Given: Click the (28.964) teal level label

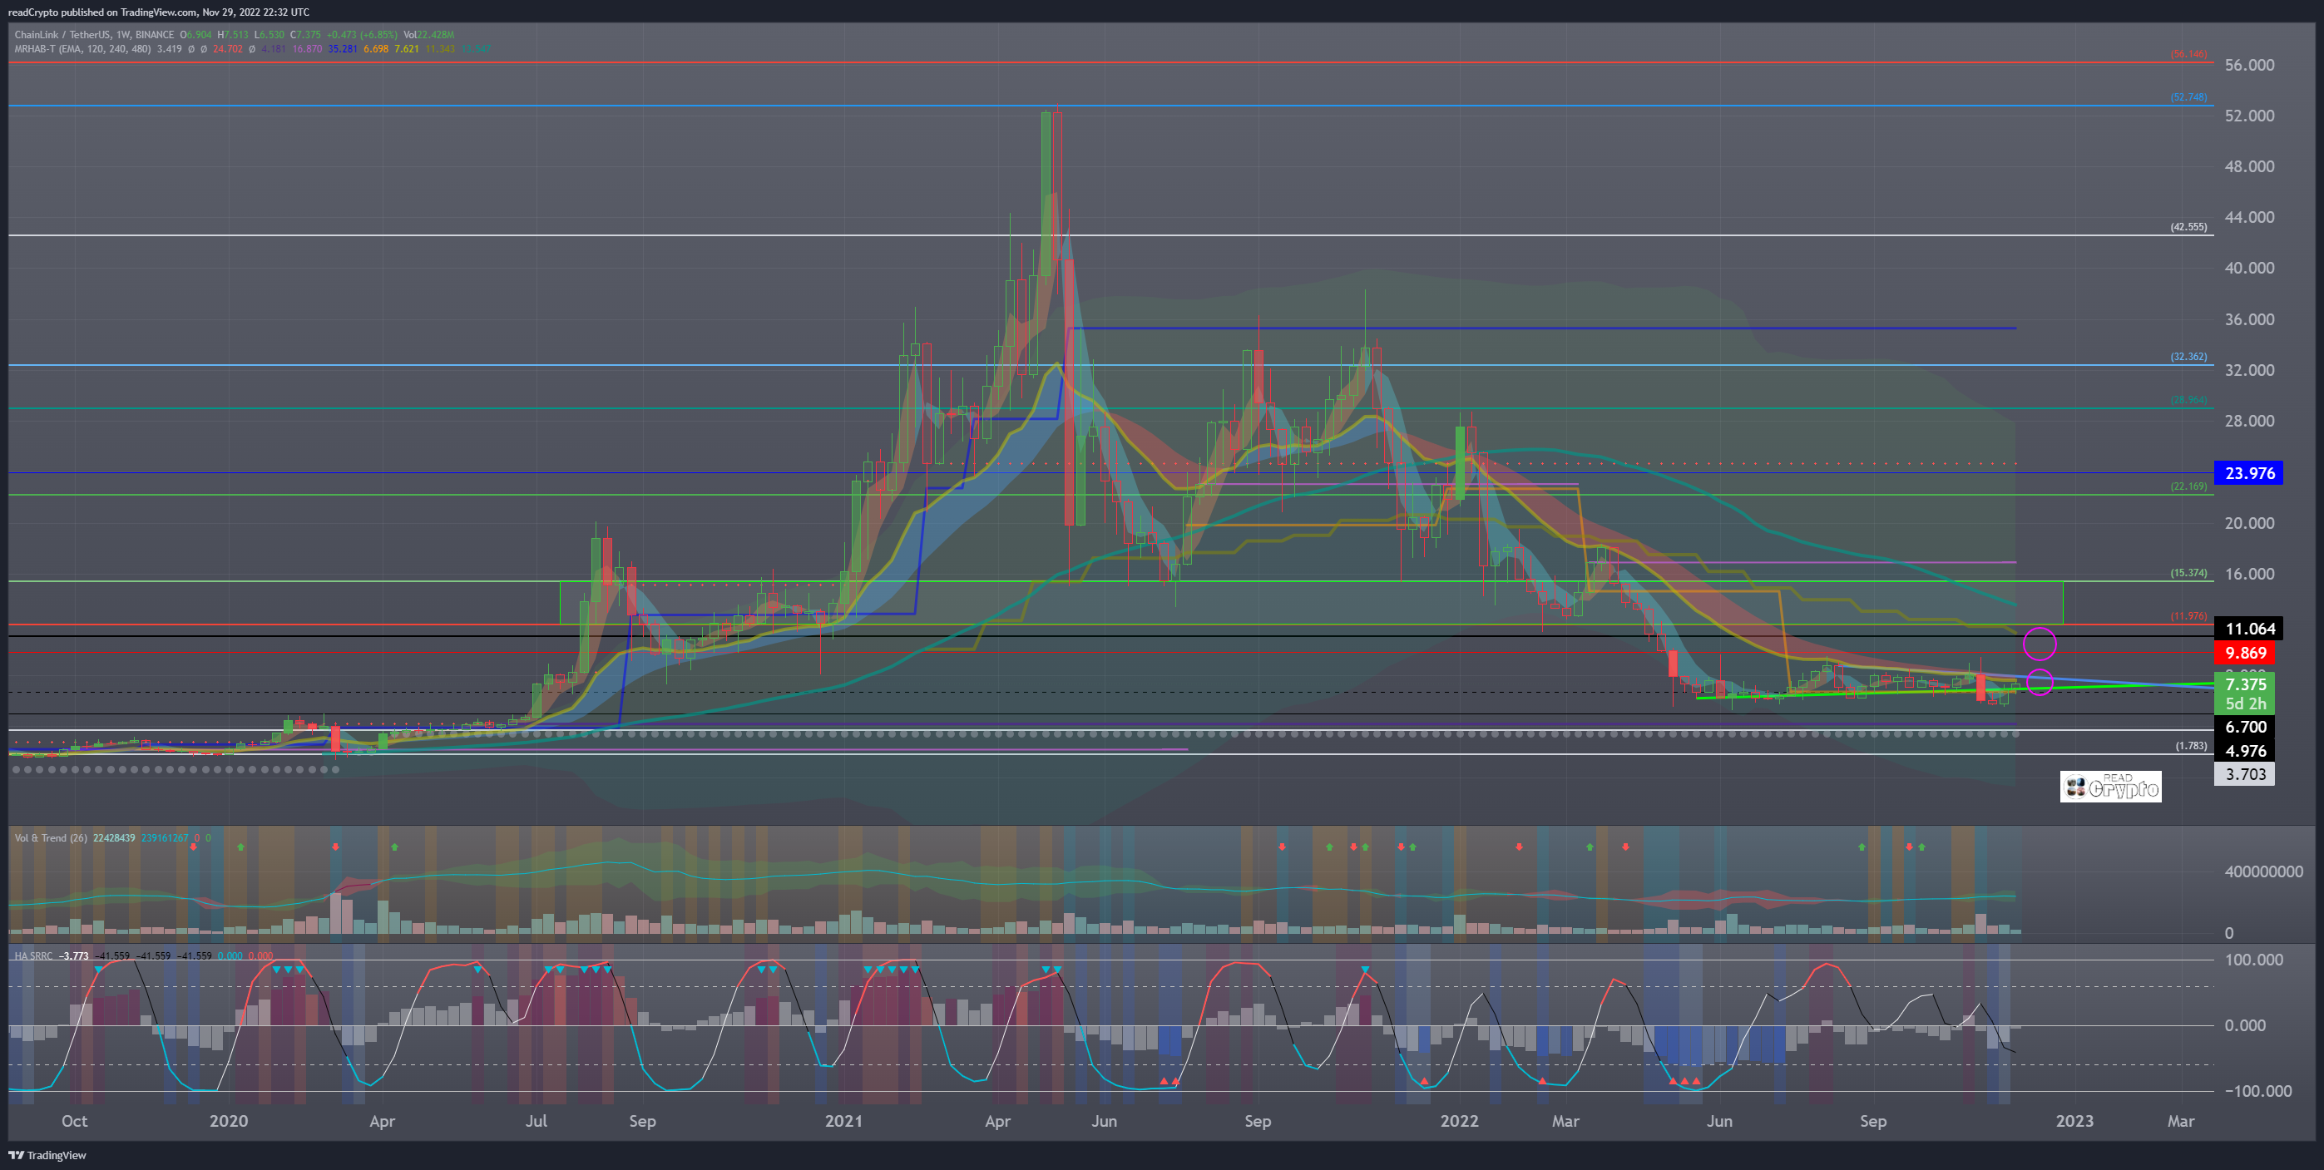Looking at the screenshot, I should (2188, 400).
